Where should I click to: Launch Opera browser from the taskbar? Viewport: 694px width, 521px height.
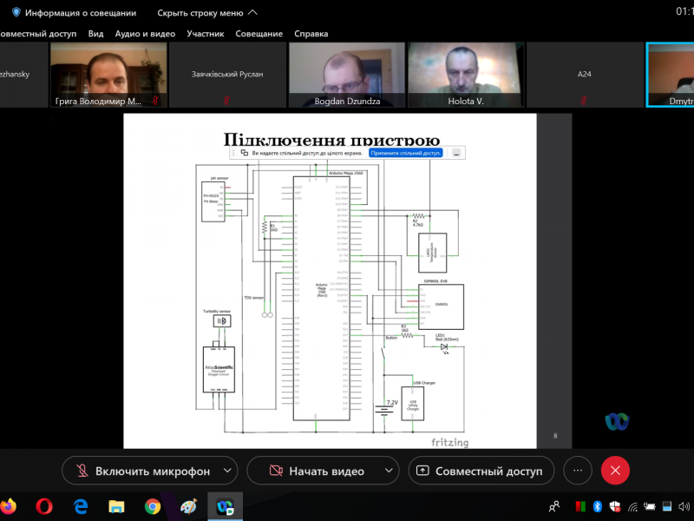click(45, 505)
